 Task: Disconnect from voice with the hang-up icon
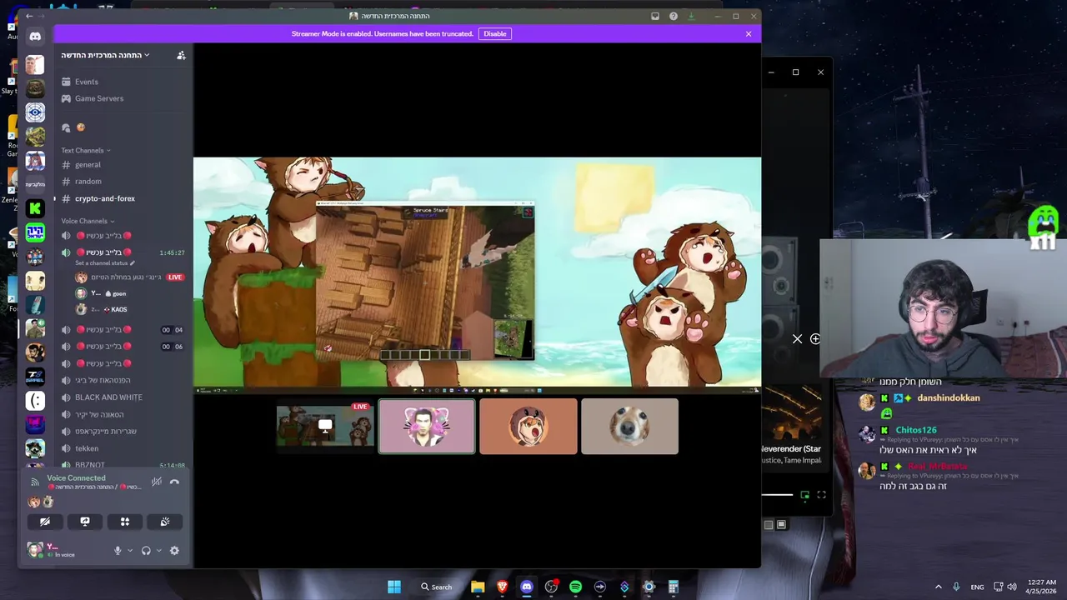click(x=174, y=482)
